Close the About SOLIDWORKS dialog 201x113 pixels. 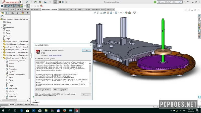point(91,45)
